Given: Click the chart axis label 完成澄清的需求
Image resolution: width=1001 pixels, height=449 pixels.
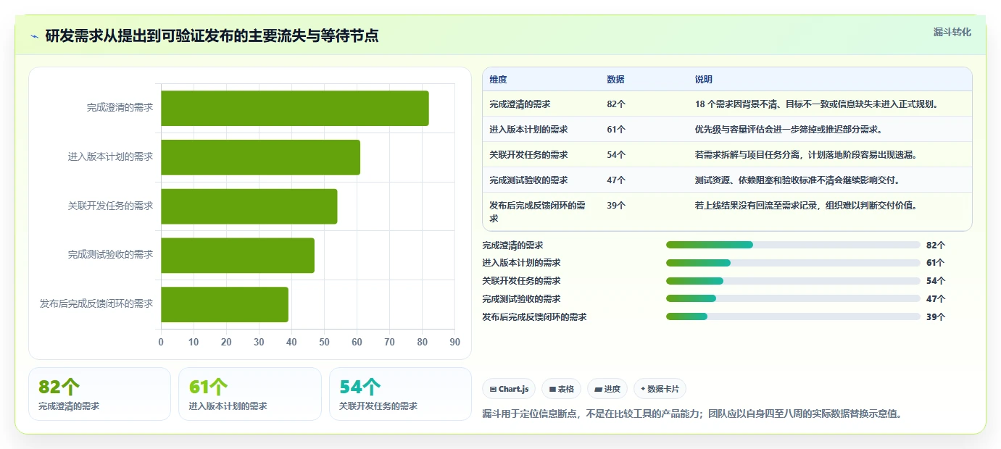Looking at the screenshot, I should coord(120,107).
